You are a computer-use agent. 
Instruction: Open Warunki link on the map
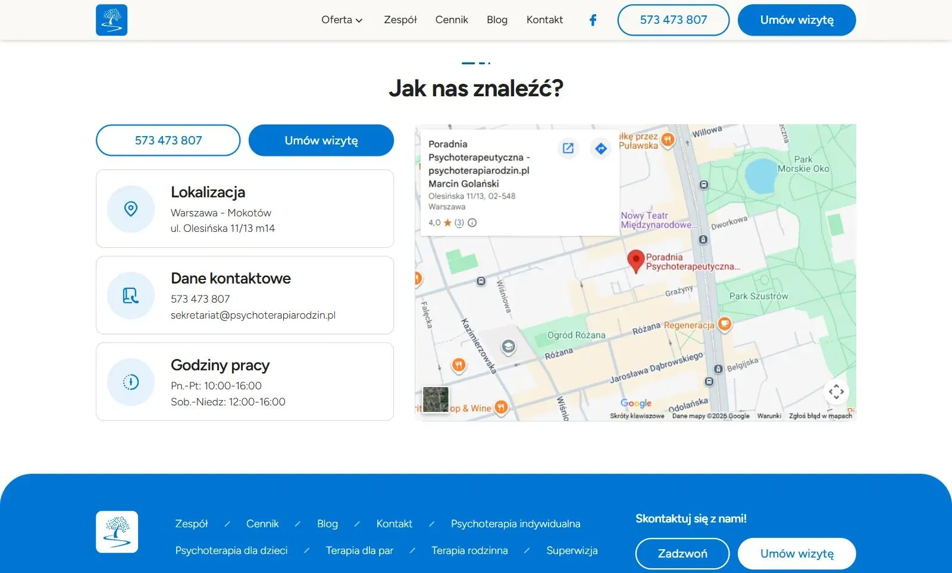[x=769, y=416]
